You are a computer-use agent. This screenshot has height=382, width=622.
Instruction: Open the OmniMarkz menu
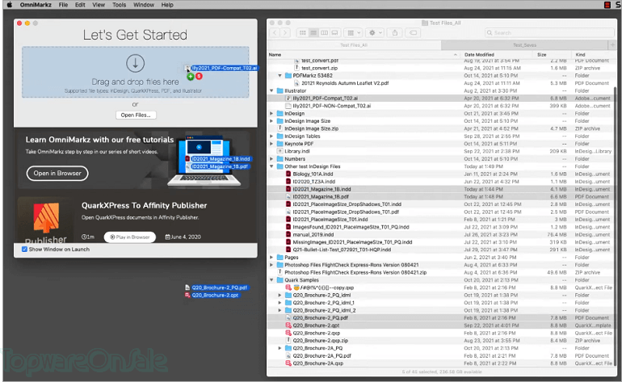coord(36,5)
